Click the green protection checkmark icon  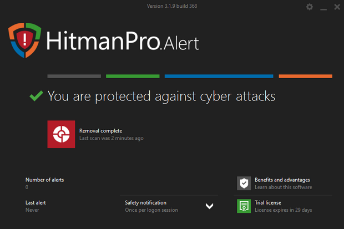36,96
